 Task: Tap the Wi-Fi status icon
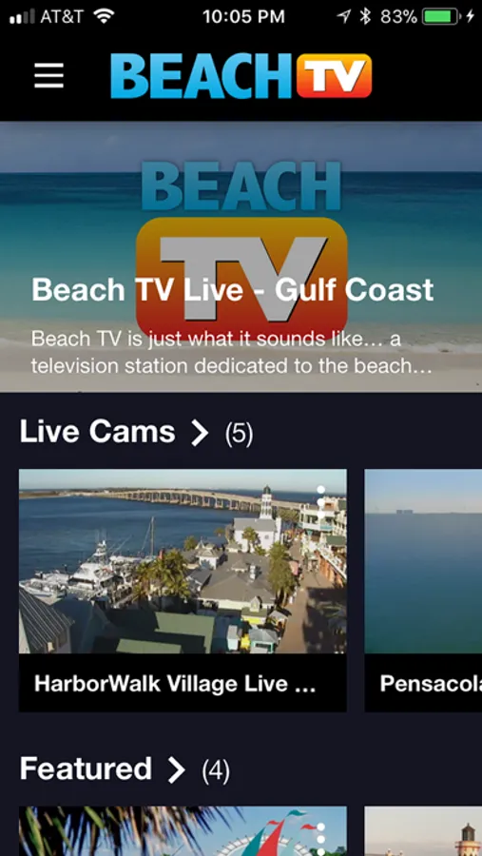coord(104,16)
